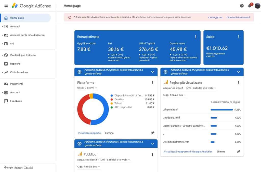Screen dimensions: 261x172
Task: Click the '/web/htmliframe3.htm' page row
Action: click(202, 142)
